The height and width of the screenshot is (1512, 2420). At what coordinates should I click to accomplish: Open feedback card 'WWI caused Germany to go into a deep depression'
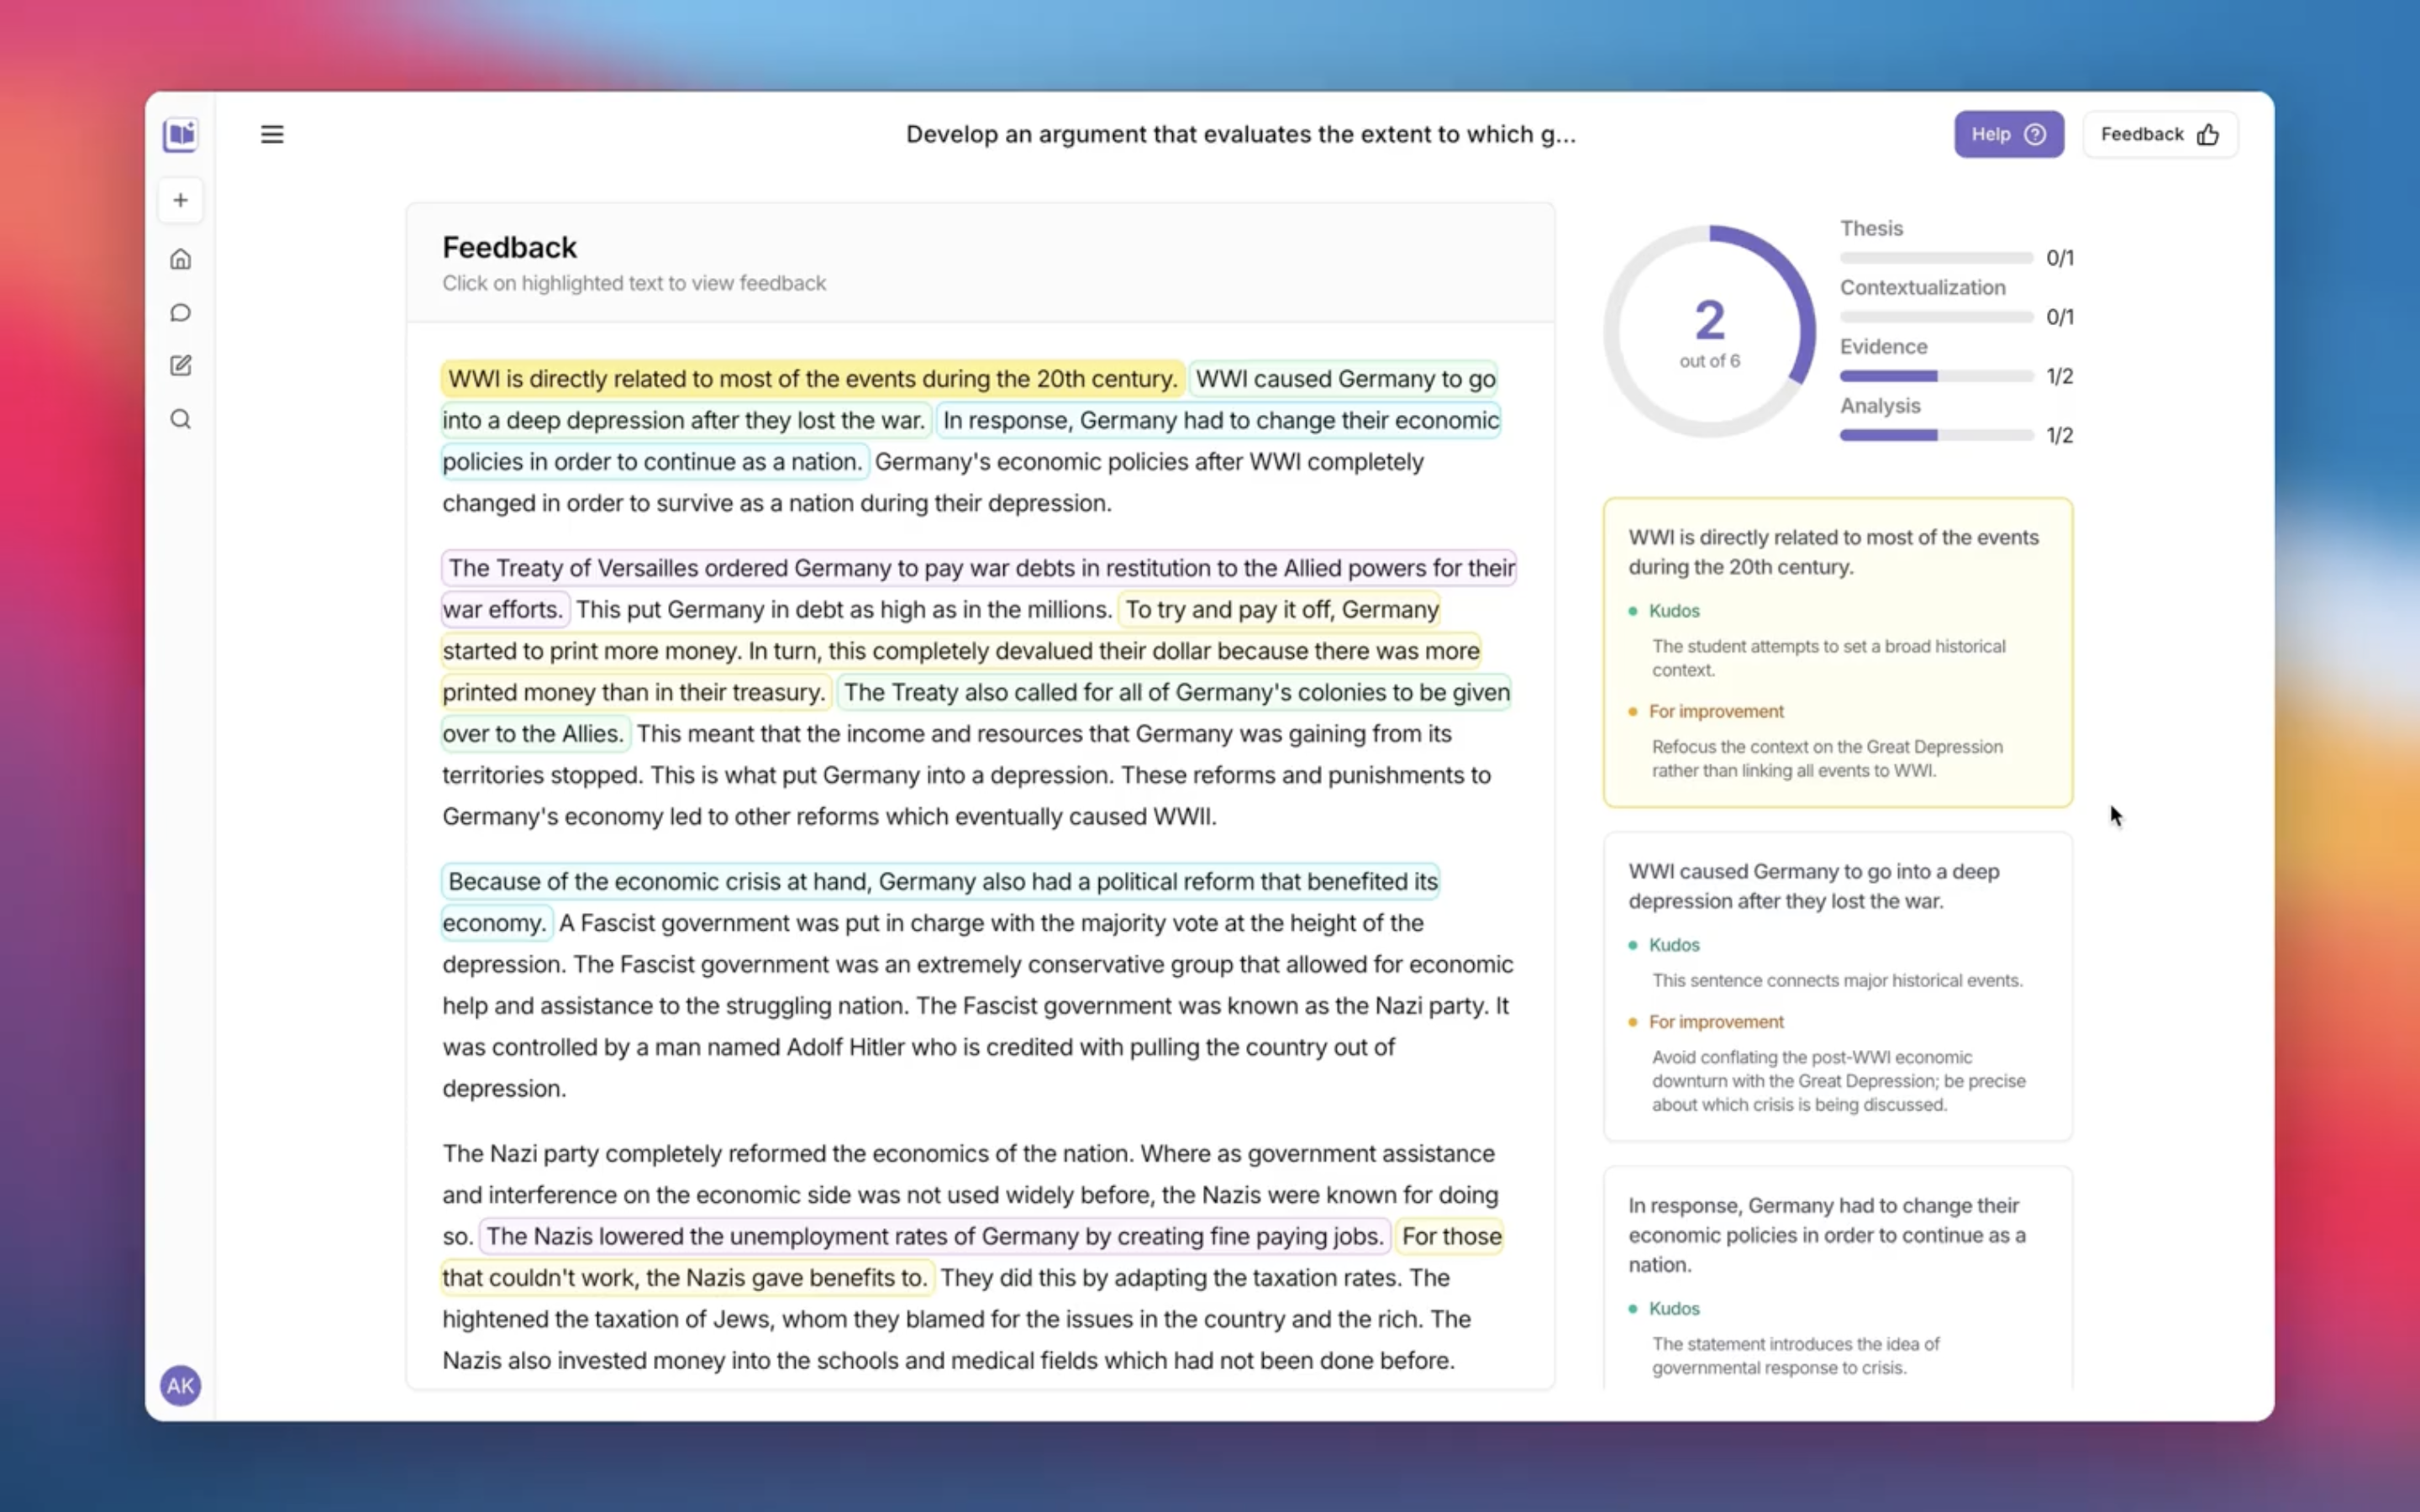1837,986
